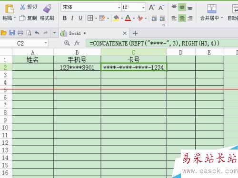The image size is (238, 178).
Task: Open the font settings dialog launcher
Action: coord(164,25)
